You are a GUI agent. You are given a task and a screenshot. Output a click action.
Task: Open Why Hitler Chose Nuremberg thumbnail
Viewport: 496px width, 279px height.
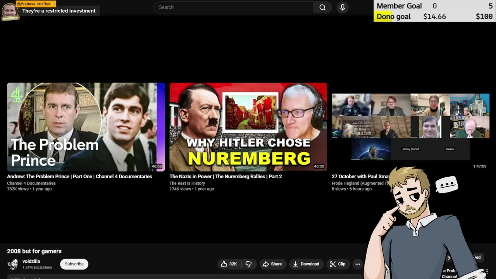point(248,127)
